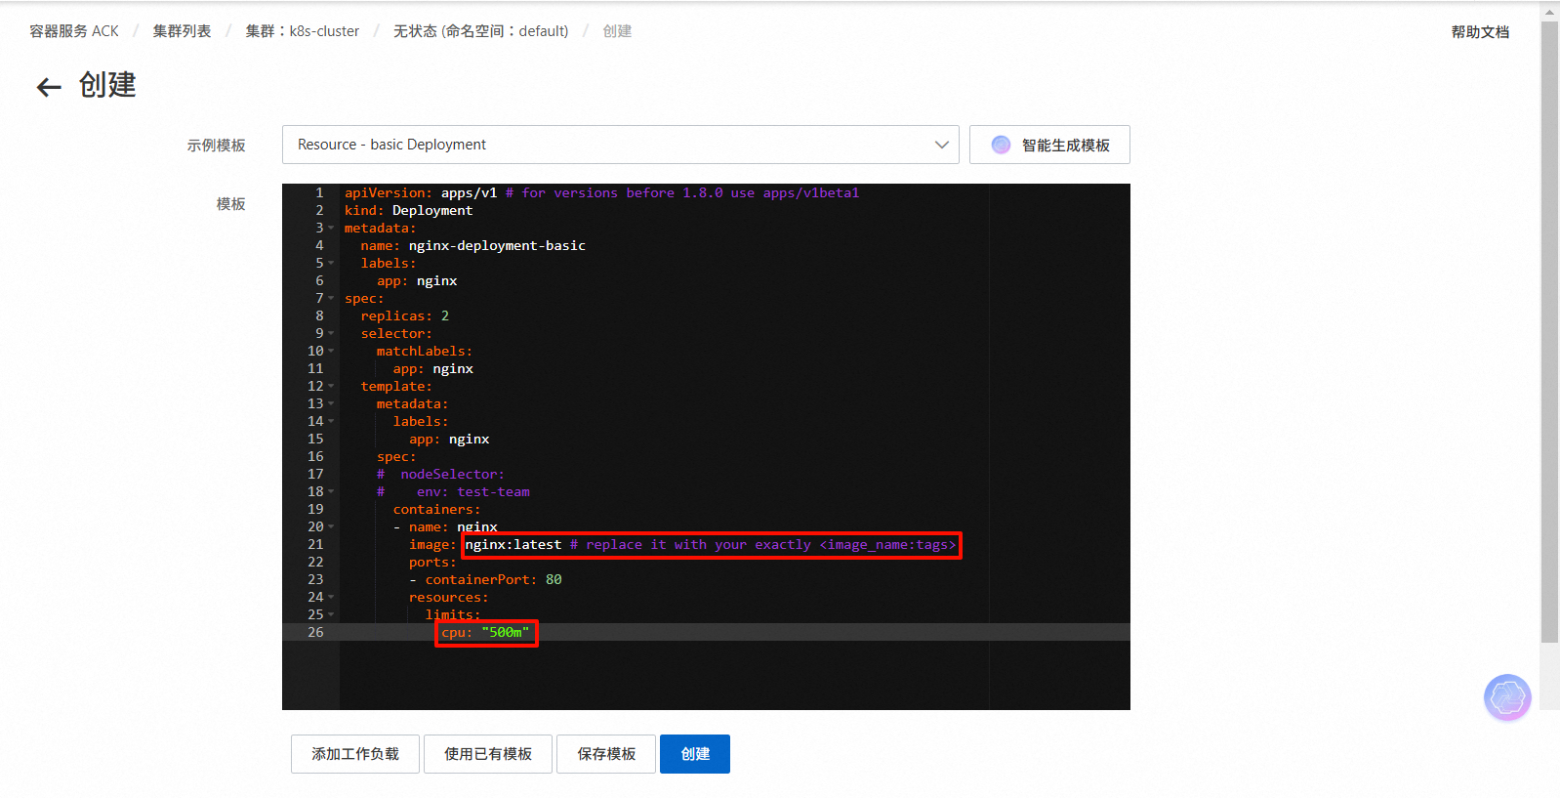Collapse the selector fold arrow on line 9
The height and width of the screenshot is (798, 1560).
coord(331,334)
